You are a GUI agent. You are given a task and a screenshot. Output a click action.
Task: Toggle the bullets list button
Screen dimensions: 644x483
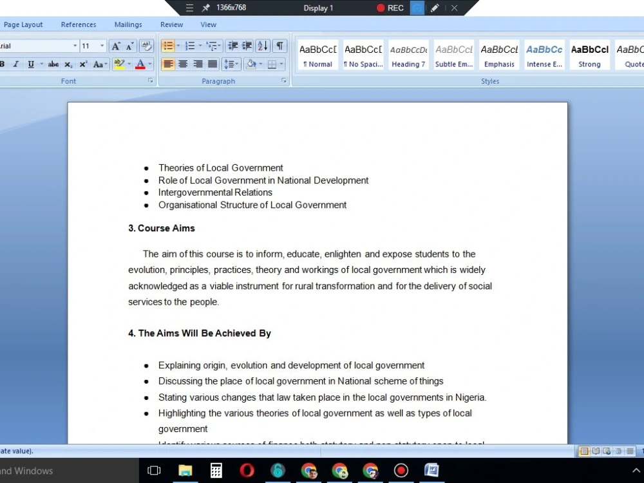click(x=168, y=46)
